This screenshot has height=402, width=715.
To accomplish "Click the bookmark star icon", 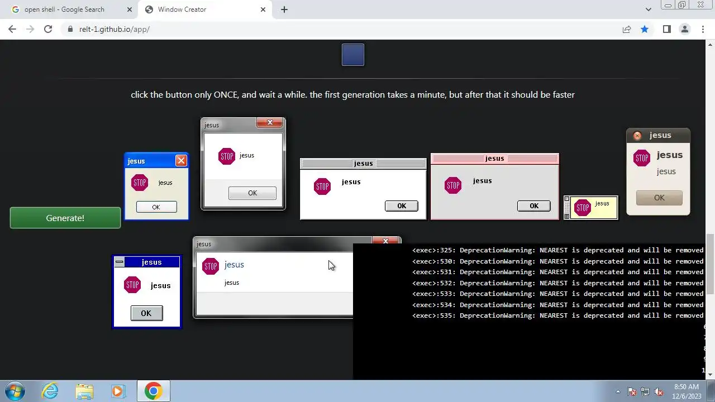I will (x=645, y=29).
